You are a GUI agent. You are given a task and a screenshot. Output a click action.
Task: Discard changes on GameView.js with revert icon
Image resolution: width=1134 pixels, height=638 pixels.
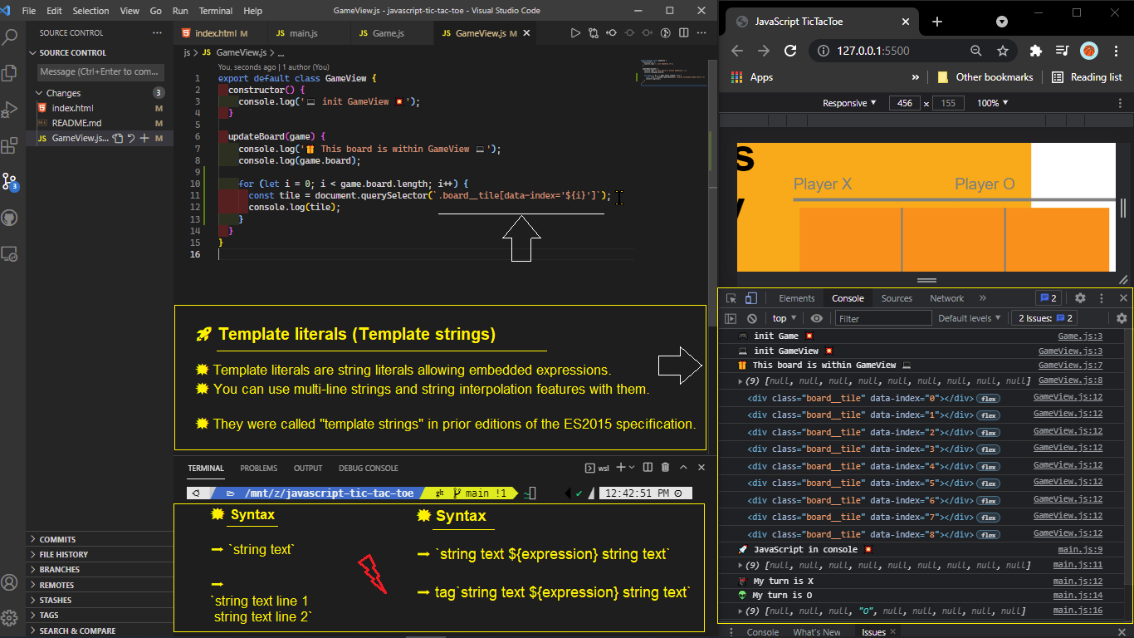(131, 138)
